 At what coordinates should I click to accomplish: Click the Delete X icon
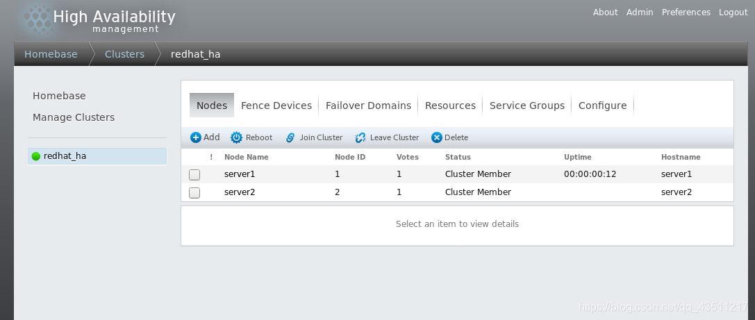[x=437, y=137]
